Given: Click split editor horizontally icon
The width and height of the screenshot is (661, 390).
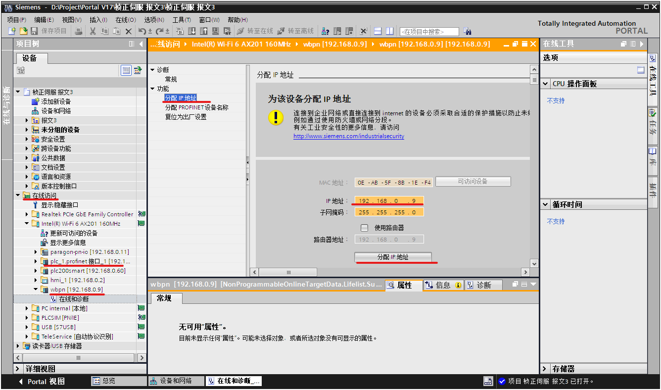Looking at the screenshot, I should (378, 31).
